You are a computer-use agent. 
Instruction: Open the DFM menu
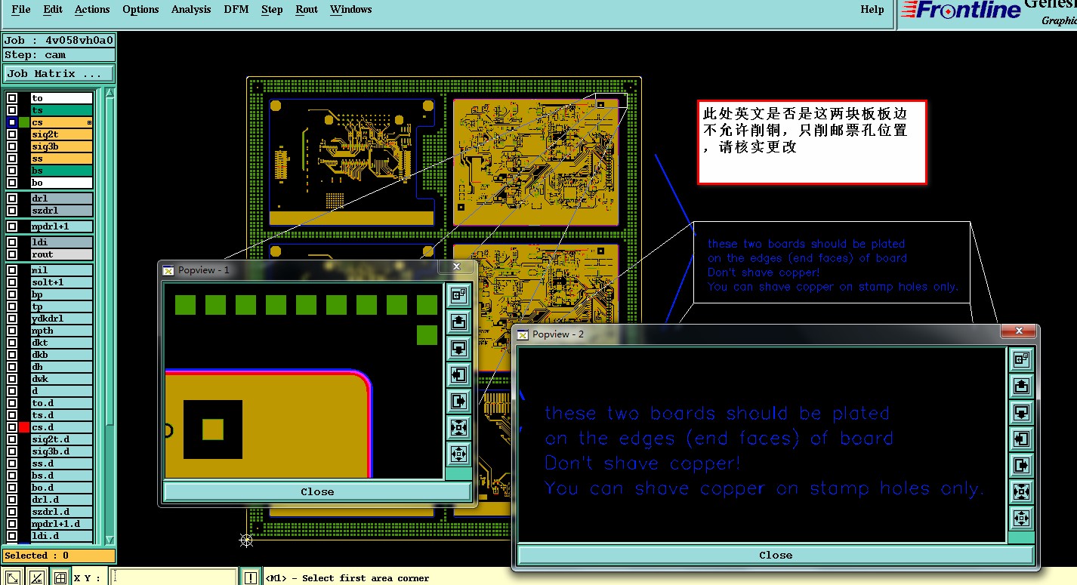(x=236, y=10)
